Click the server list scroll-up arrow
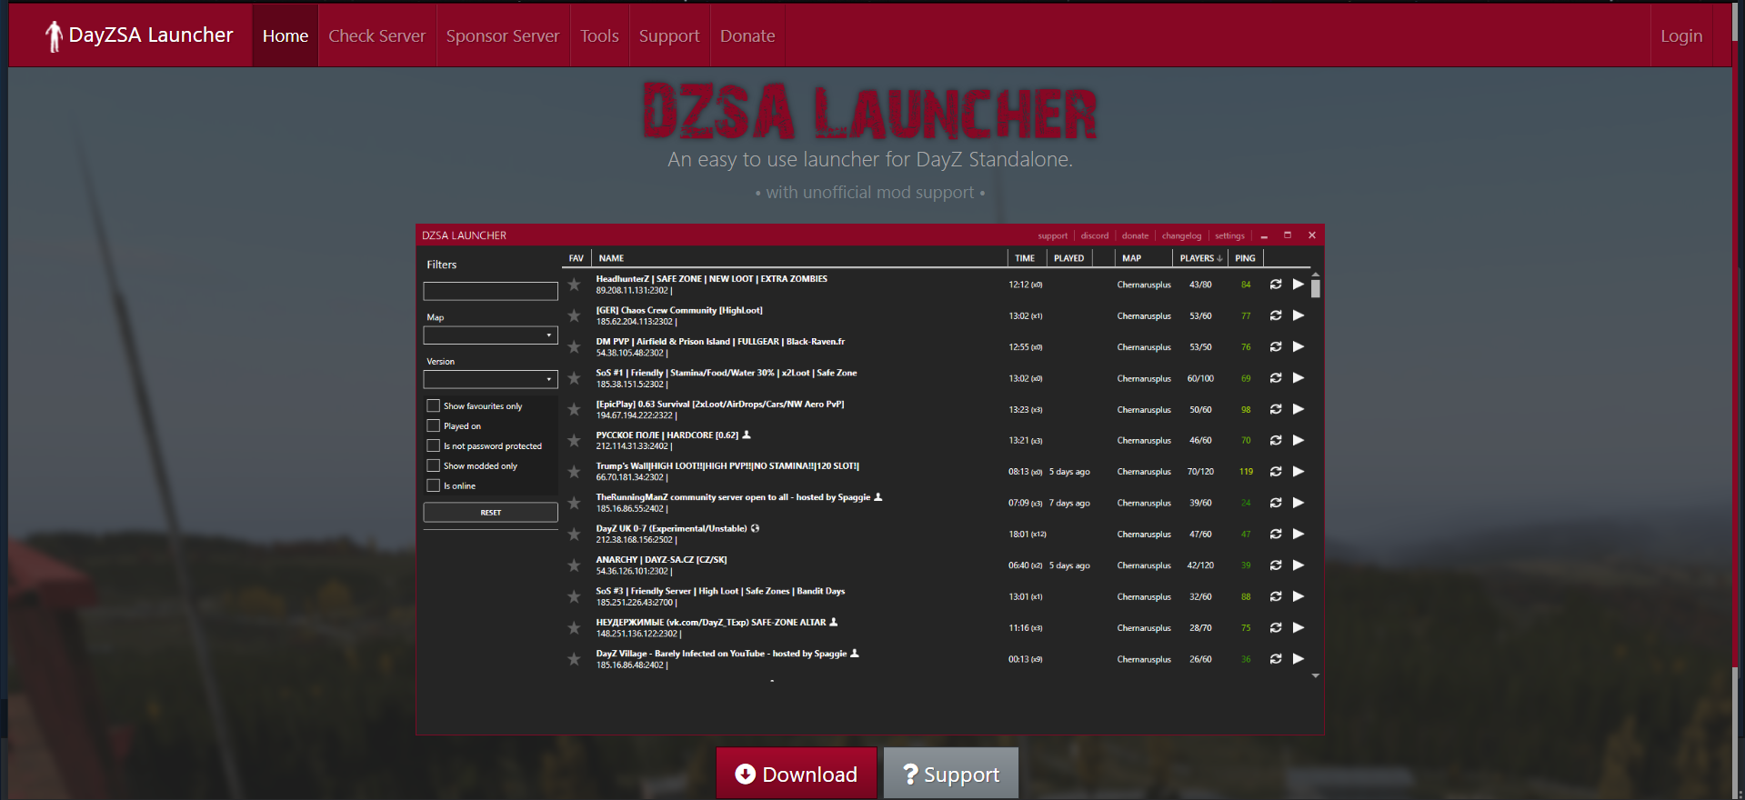 point(1316,274)
